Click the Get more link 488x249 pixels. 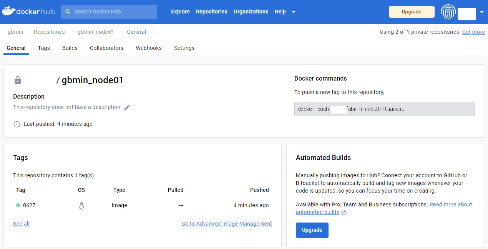point(473,32)
